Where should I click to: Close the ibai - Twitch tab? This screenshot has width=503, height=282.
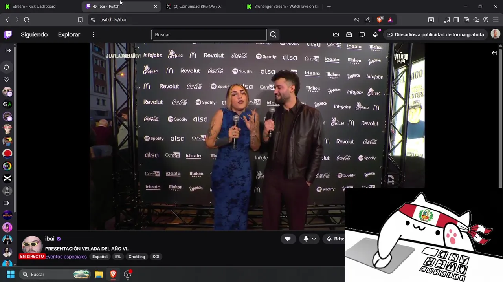pos(156,6)
